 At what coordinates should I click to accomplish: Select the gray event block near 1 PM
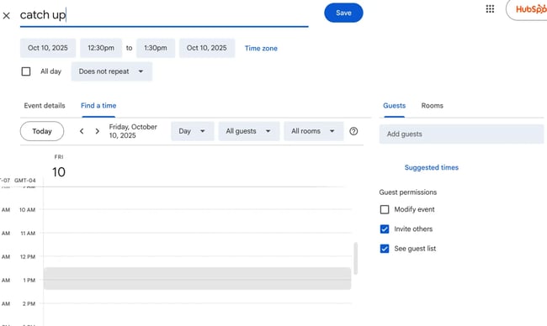[197, 279]
